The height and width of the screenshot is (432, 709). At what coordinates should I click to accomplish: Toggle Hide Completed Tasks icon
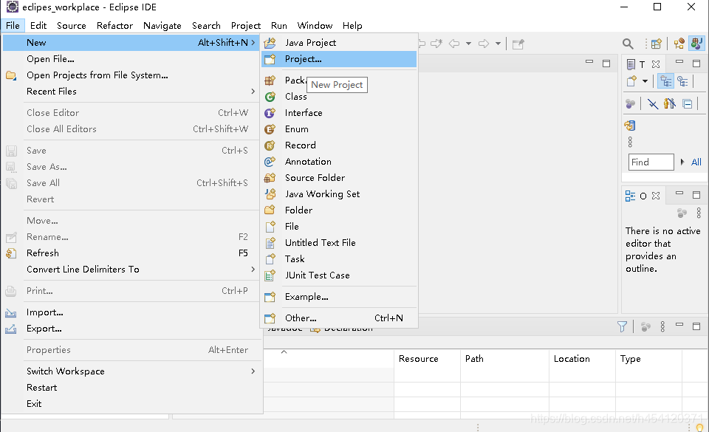653,104
